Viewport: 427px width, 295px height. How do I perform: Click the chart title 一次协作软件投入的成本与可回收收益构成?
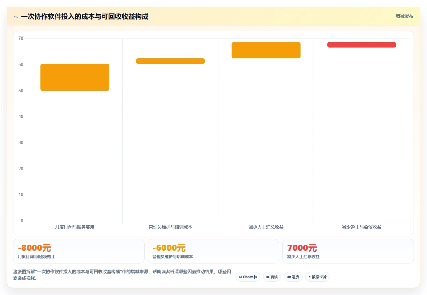pos(85,16)
